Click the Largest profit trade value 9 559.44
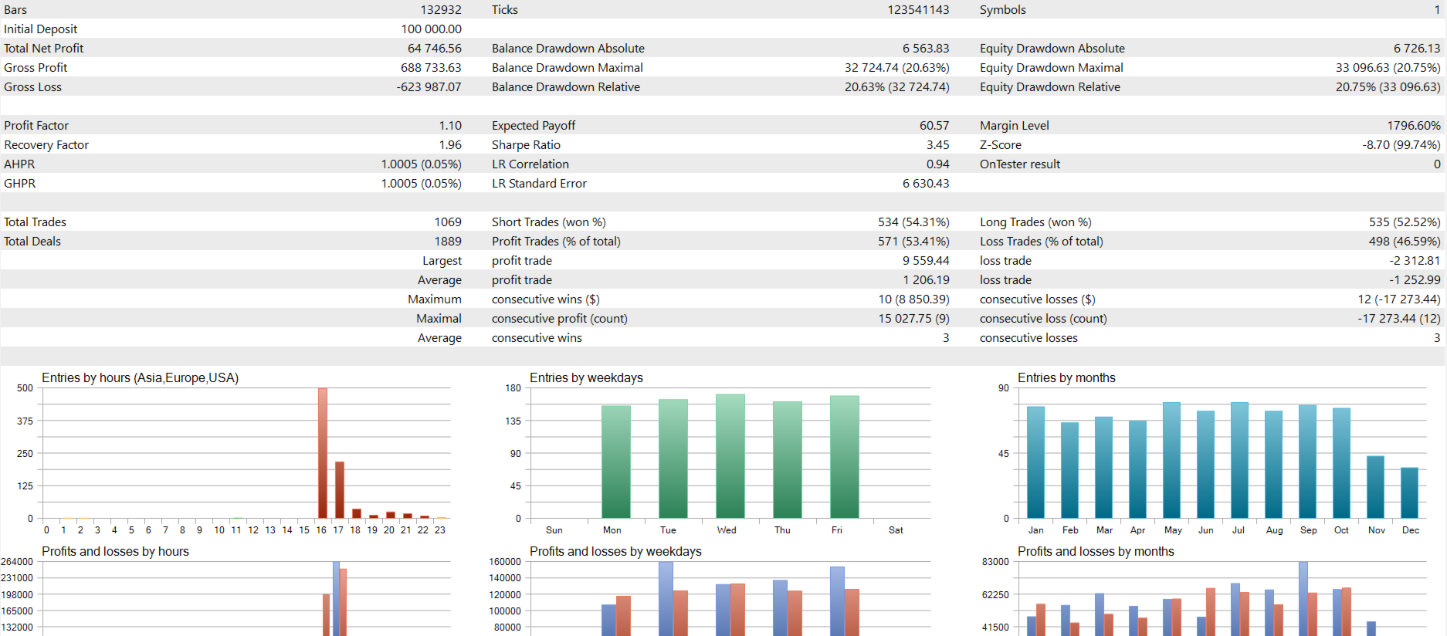 click(926, 260)
